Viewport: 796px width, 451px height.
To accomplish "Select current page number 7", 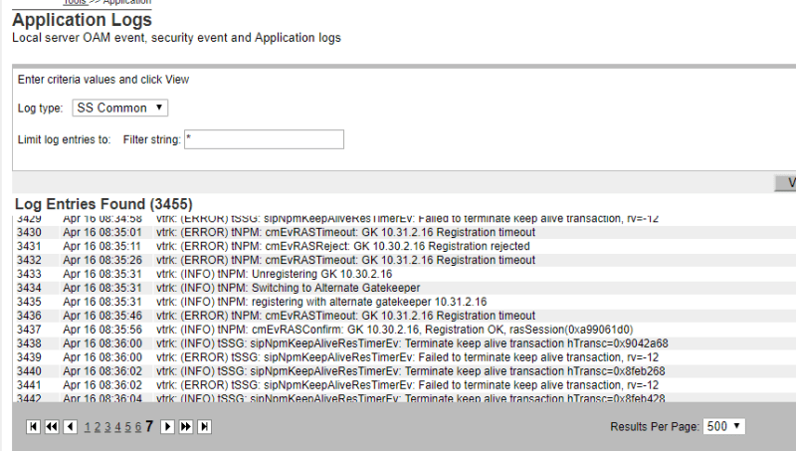I will (148, 426).
